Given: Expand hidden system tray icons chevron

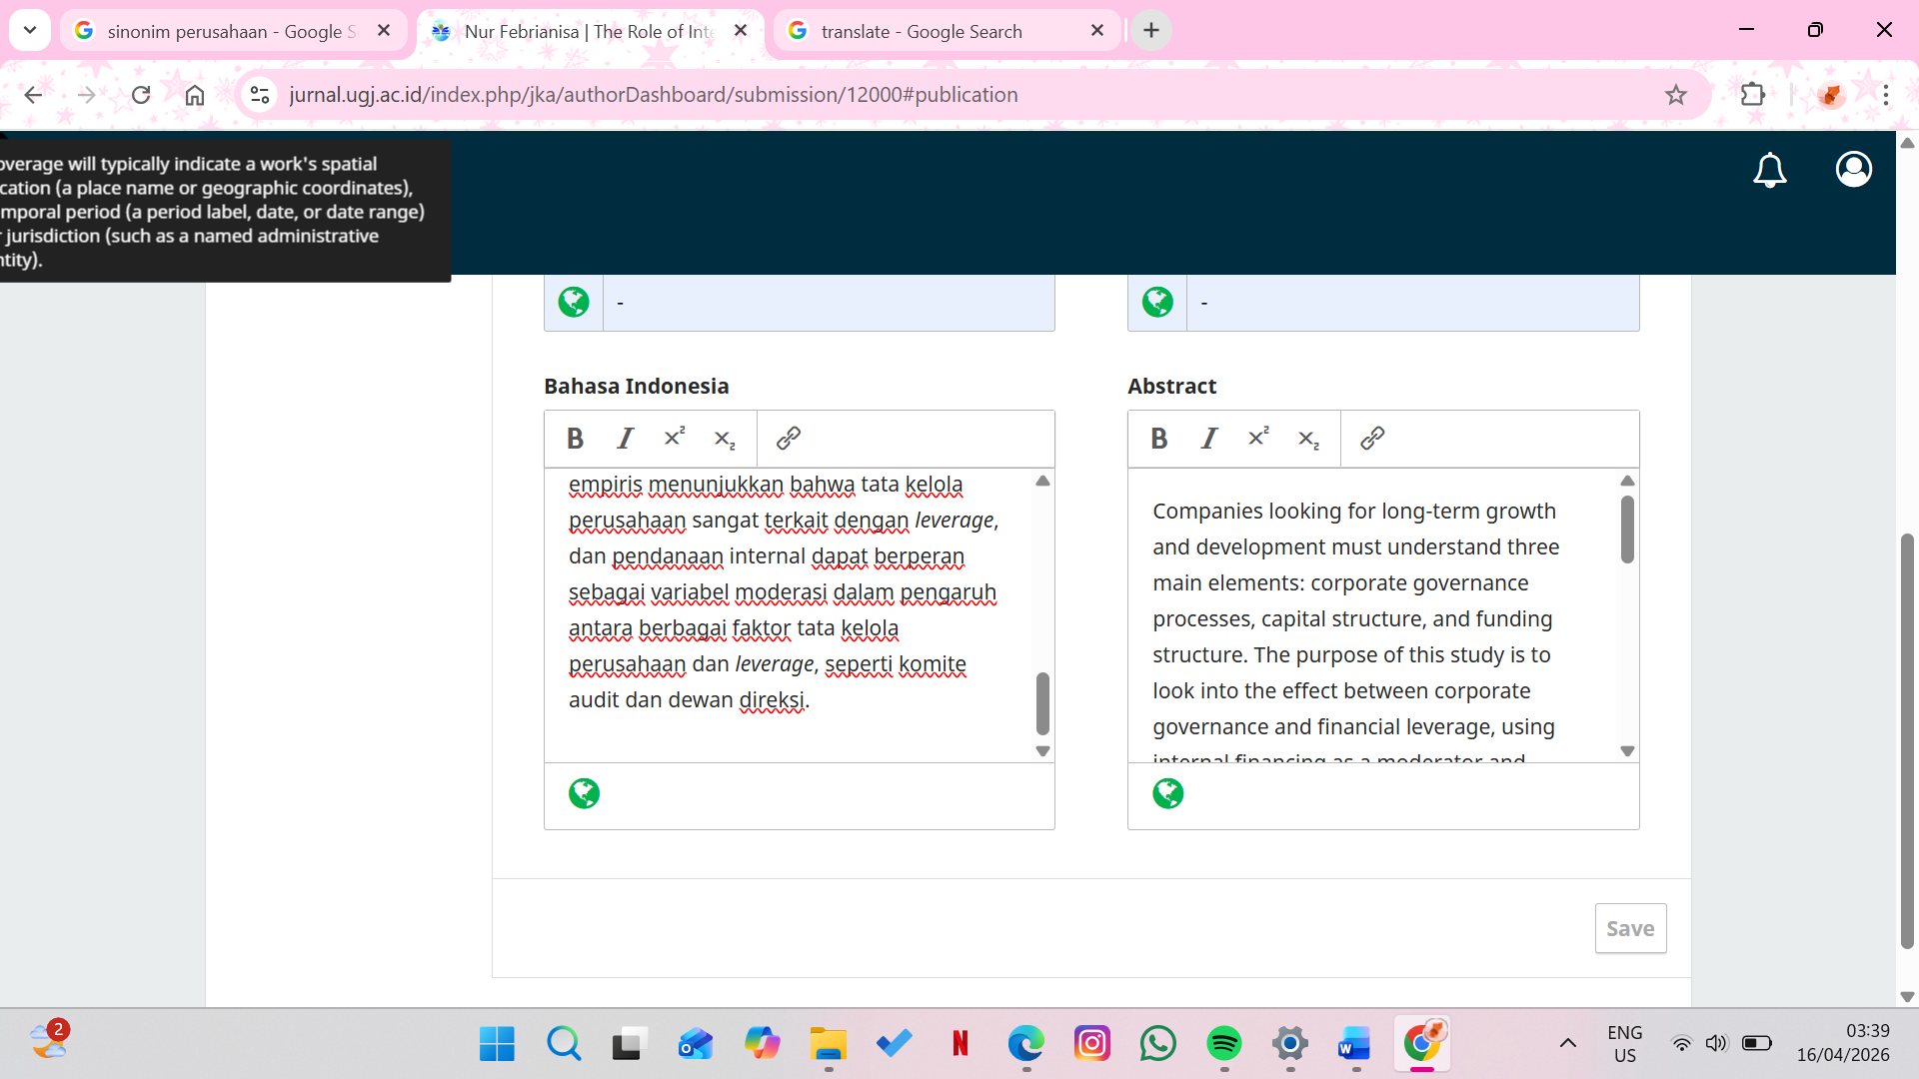Looking at the screenshot, I should click(1567, 1044).
